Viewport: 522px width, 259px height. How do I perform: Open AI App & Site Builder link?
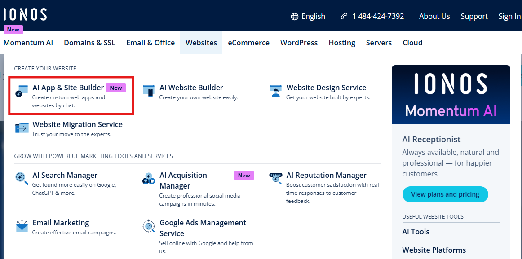pos(68,88)
